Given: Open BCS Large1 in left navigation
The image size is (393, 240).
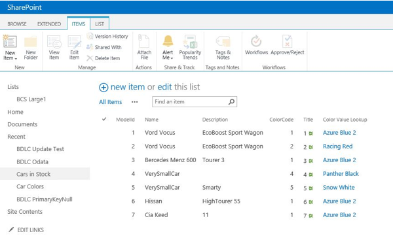Looking at the screenshot, I should point(31,99).
